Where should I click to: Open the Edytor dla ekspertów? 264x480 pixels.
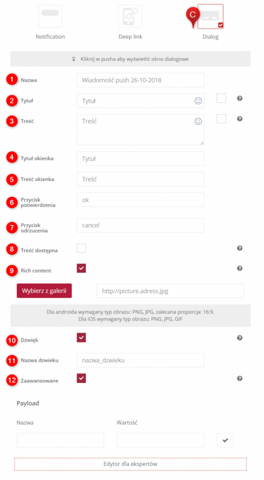[x=131, y=464]
